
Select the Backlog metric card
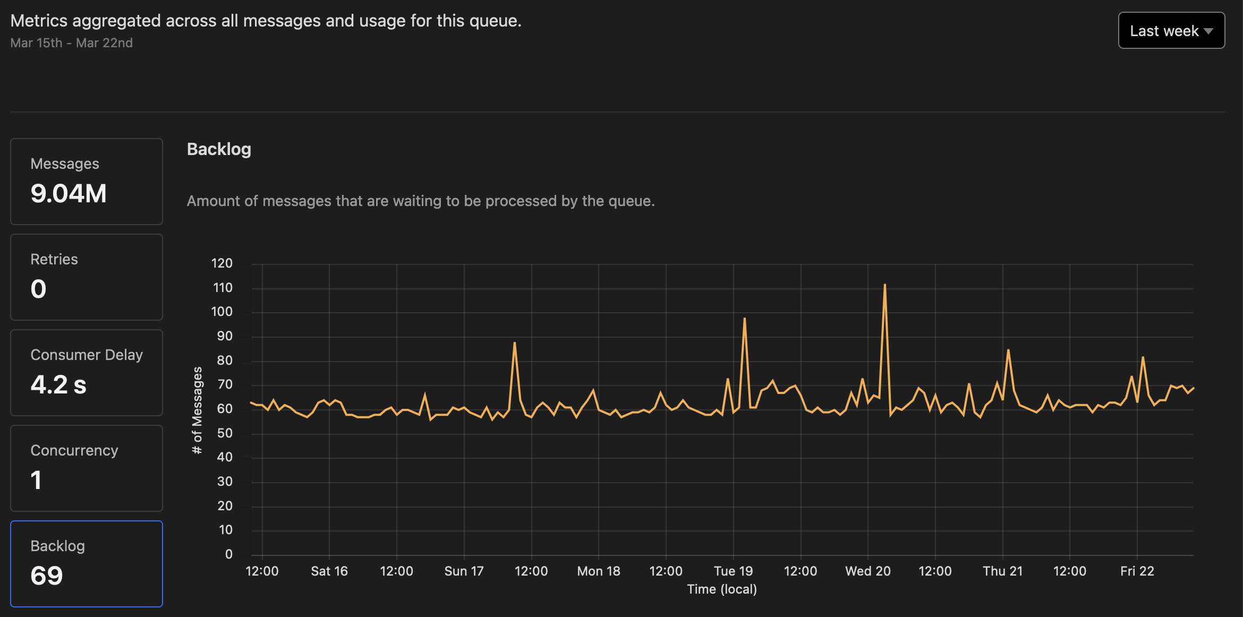coord(86,563)
